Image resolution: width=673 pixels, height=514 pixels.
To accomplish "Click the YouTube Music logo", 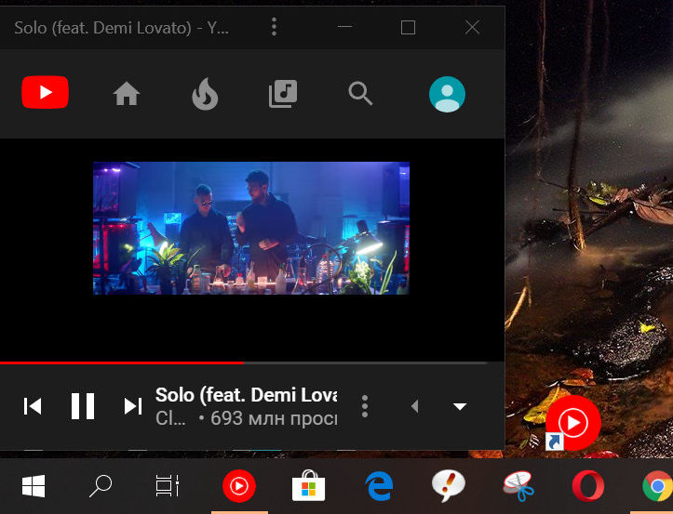I will (x=45, y=92).
